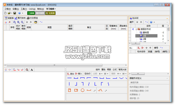
Task: Move row down in rebar table toolbar
Action: click(31, 22)
